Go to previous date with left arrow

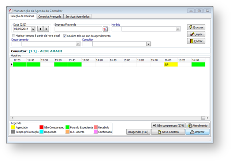40,29
